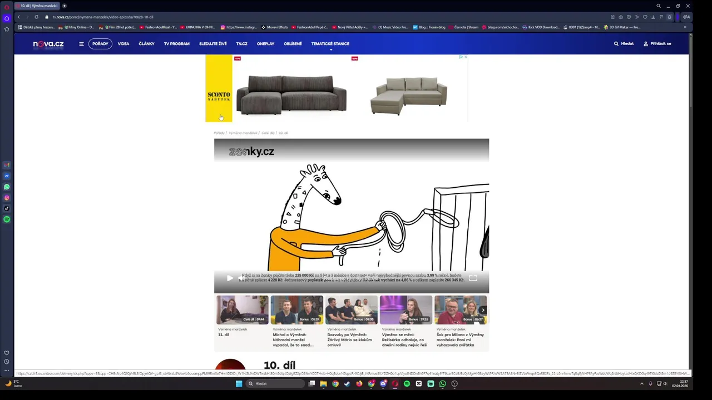Image resolution: width=712 pixels, height=400 pixels.
Task: Reload the page in Opera
Action: 37,17
